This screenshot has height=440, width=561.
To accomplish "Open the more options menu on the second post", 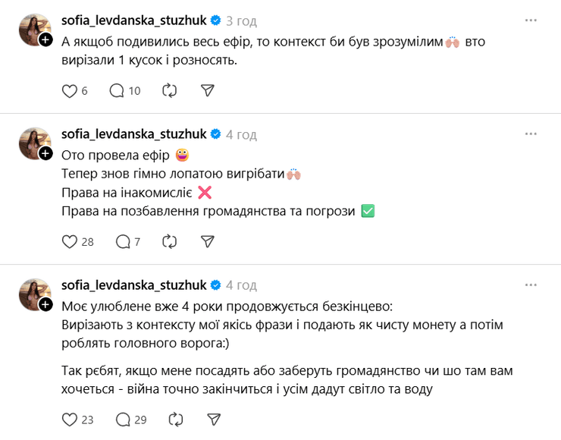I will click(x=534, y=134).
